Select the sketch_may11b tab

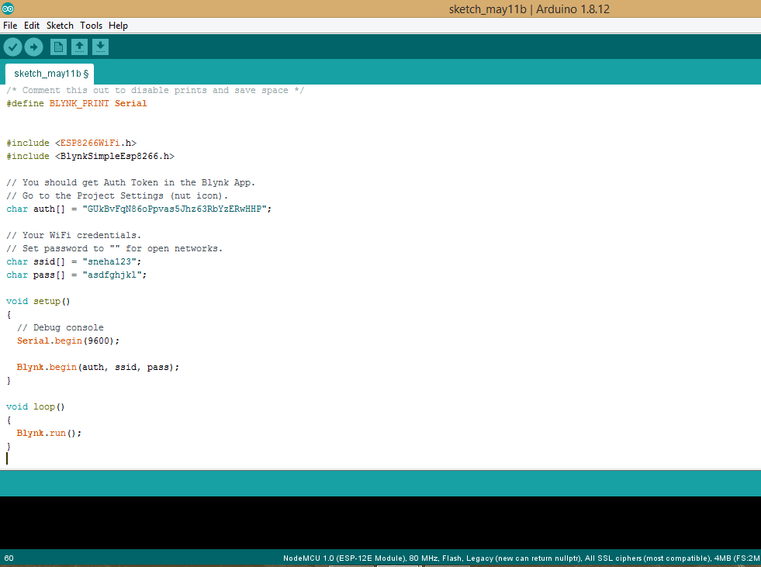point(50,74)
